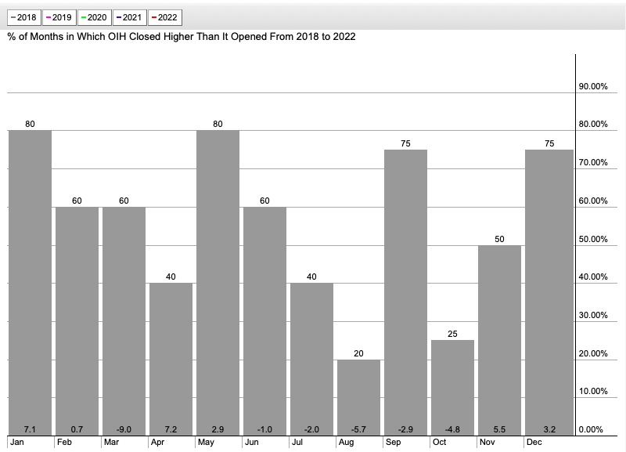Click the 2.9 value in the May bar
626x452 pixels.
coord(218,429)
